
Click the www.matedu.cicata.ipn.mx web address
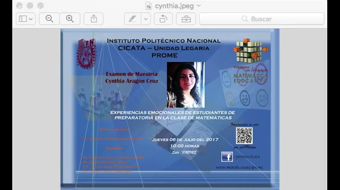[239, 167]
